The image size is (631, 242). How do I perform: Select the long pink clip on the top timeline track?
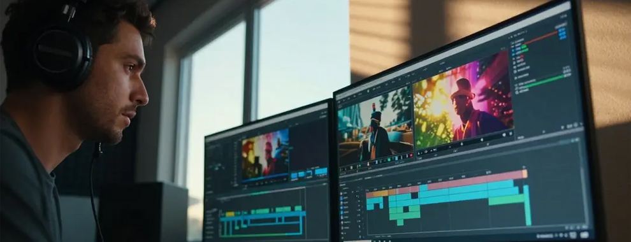[x=475, y=180]
